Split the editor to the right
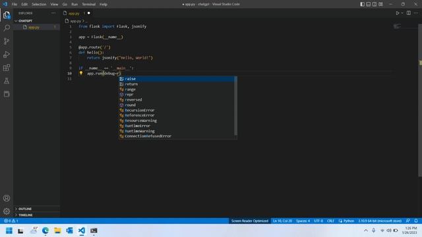The image size is (422, 237). point(409,13)
